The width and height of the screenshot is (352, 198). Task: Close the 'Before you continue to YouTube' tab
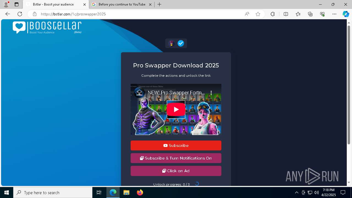tap(150, 4)
